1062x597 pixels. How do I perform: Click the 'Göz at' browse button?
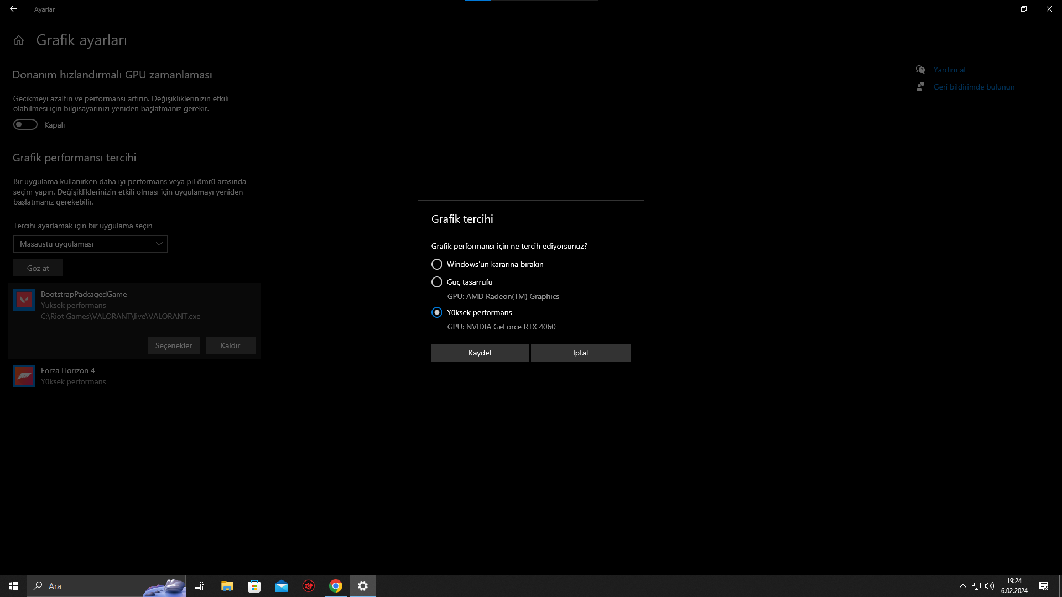38,268
